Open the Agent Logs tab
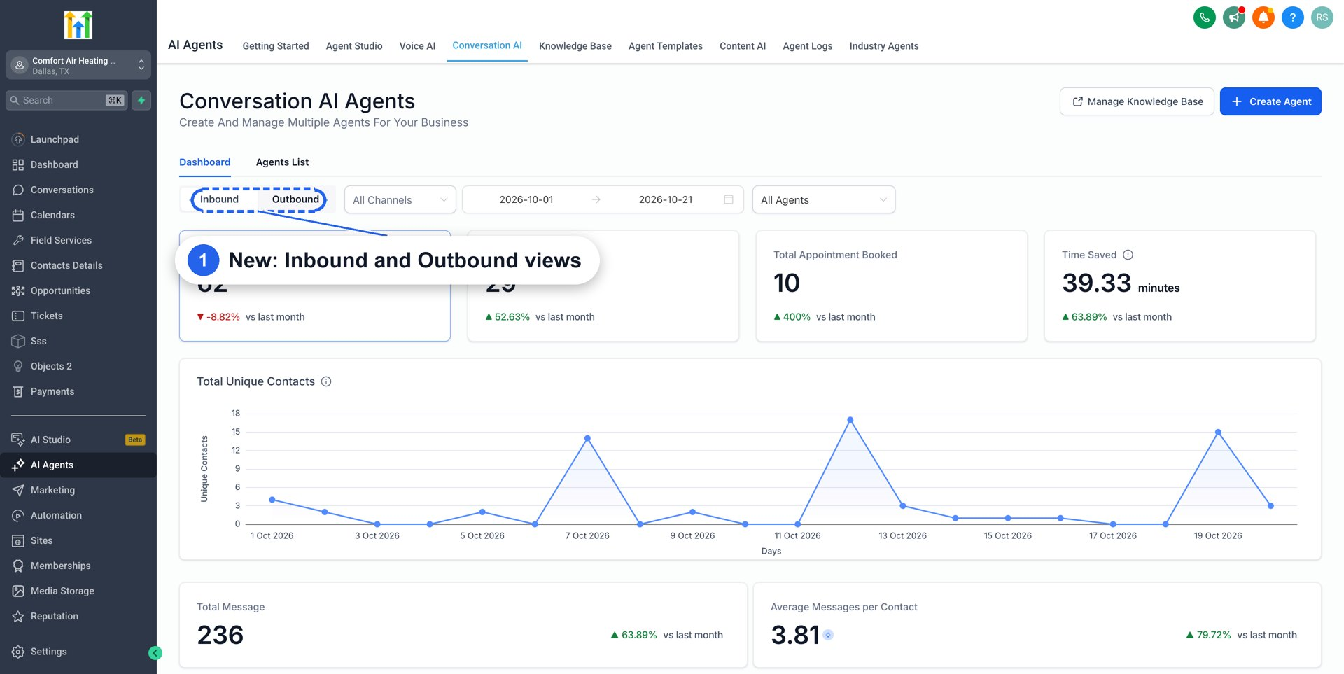The width and height of the screenshot is (1344, 674). pos(807,46)
